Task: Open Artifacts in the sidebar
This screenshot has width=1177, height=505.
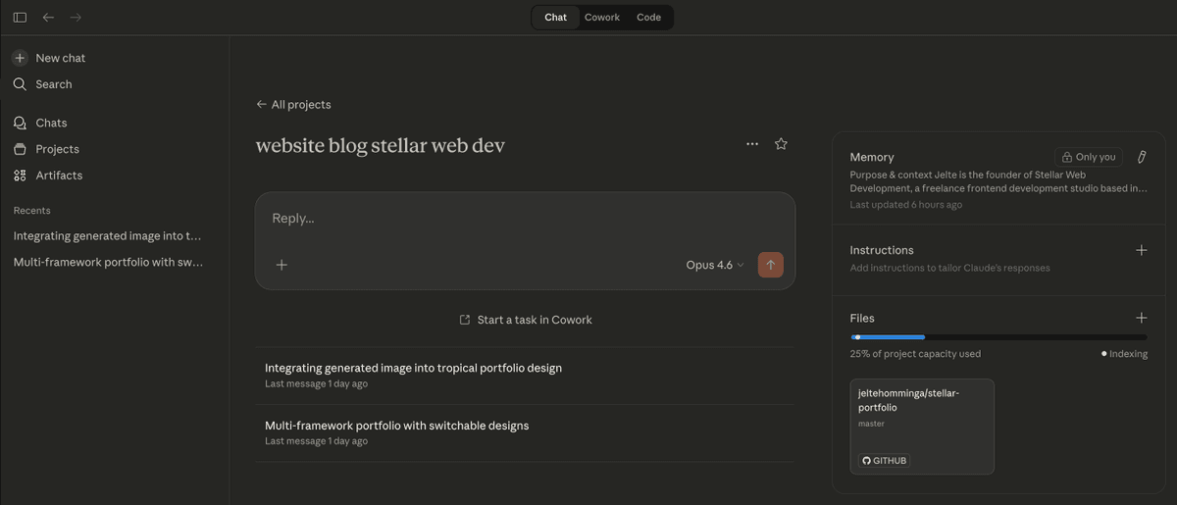Action: tap(48, 176)
